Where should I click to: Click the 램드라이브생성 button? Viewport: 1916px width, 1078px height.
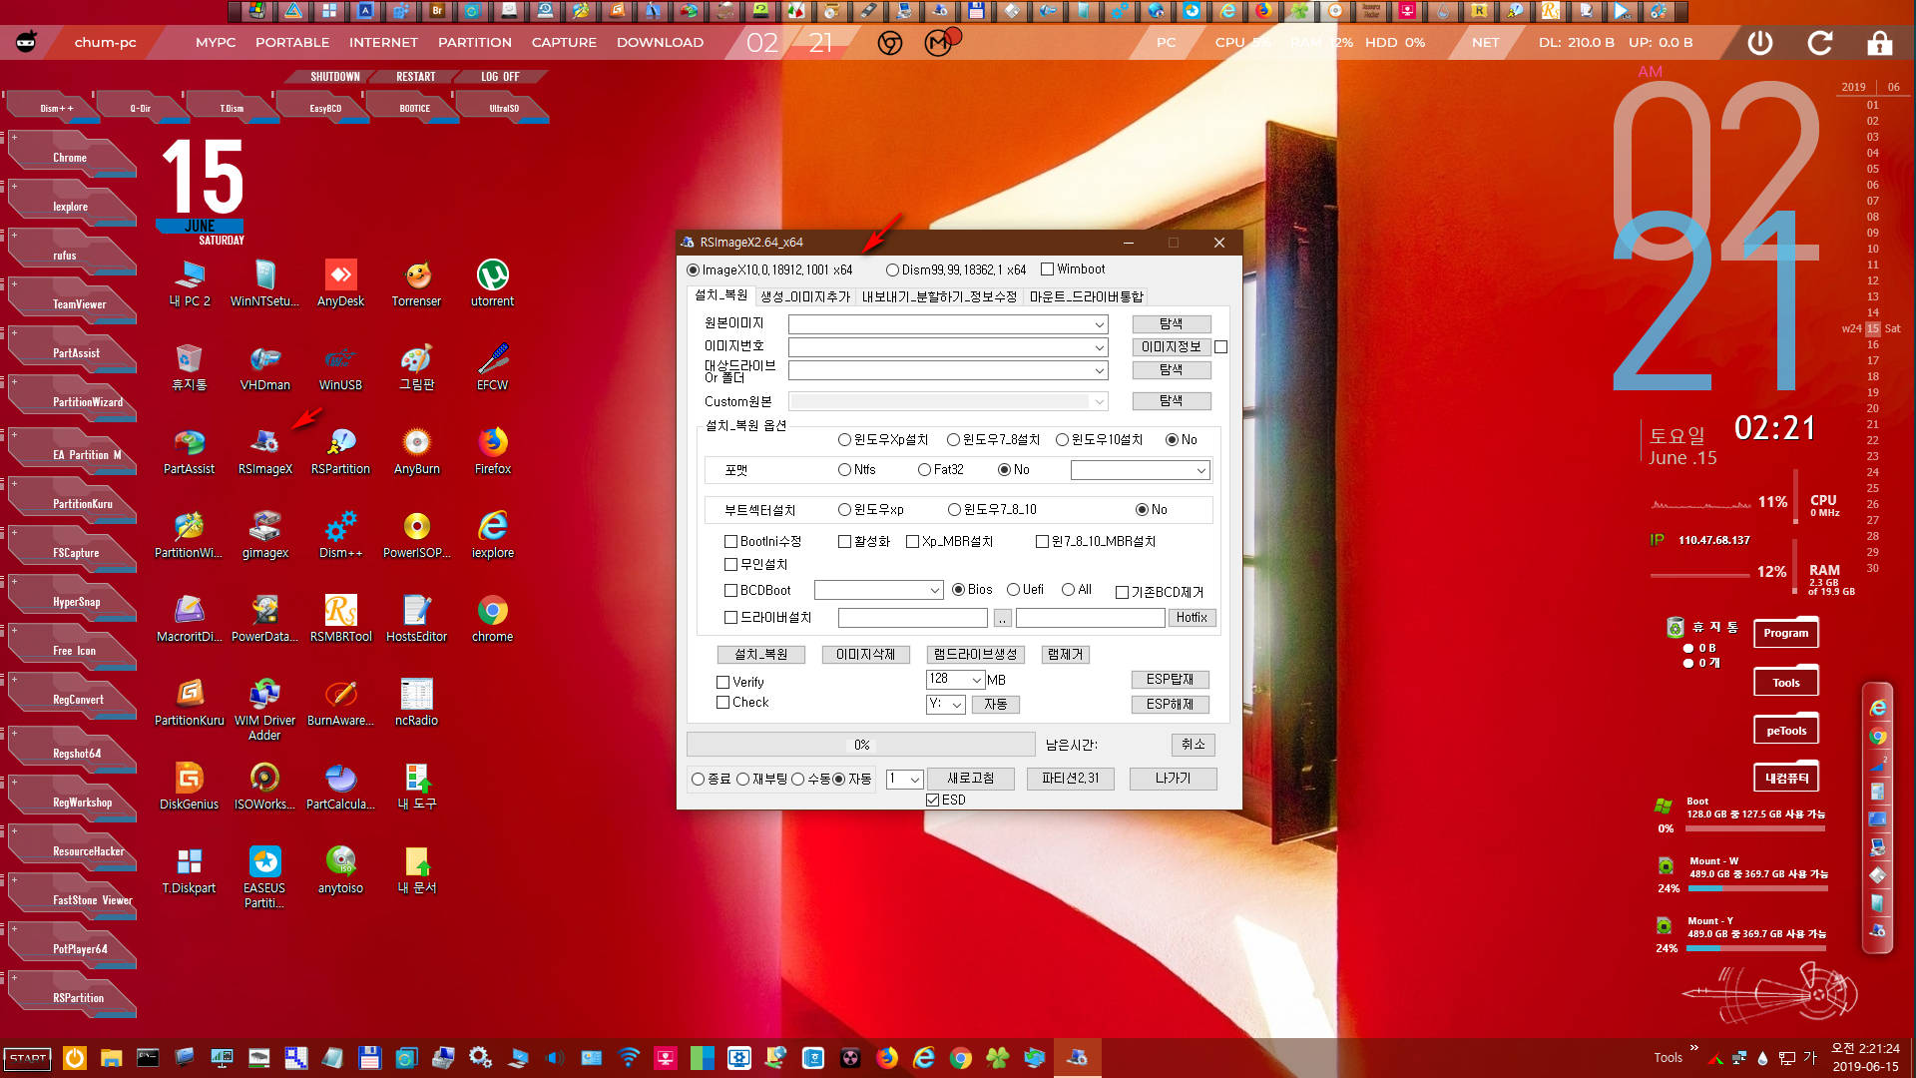pyautogui.click(x=974, y=655)
